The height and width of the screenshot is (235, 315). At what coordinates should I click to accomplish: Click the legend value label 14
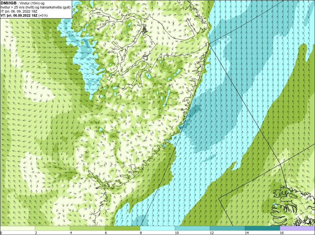247,233
